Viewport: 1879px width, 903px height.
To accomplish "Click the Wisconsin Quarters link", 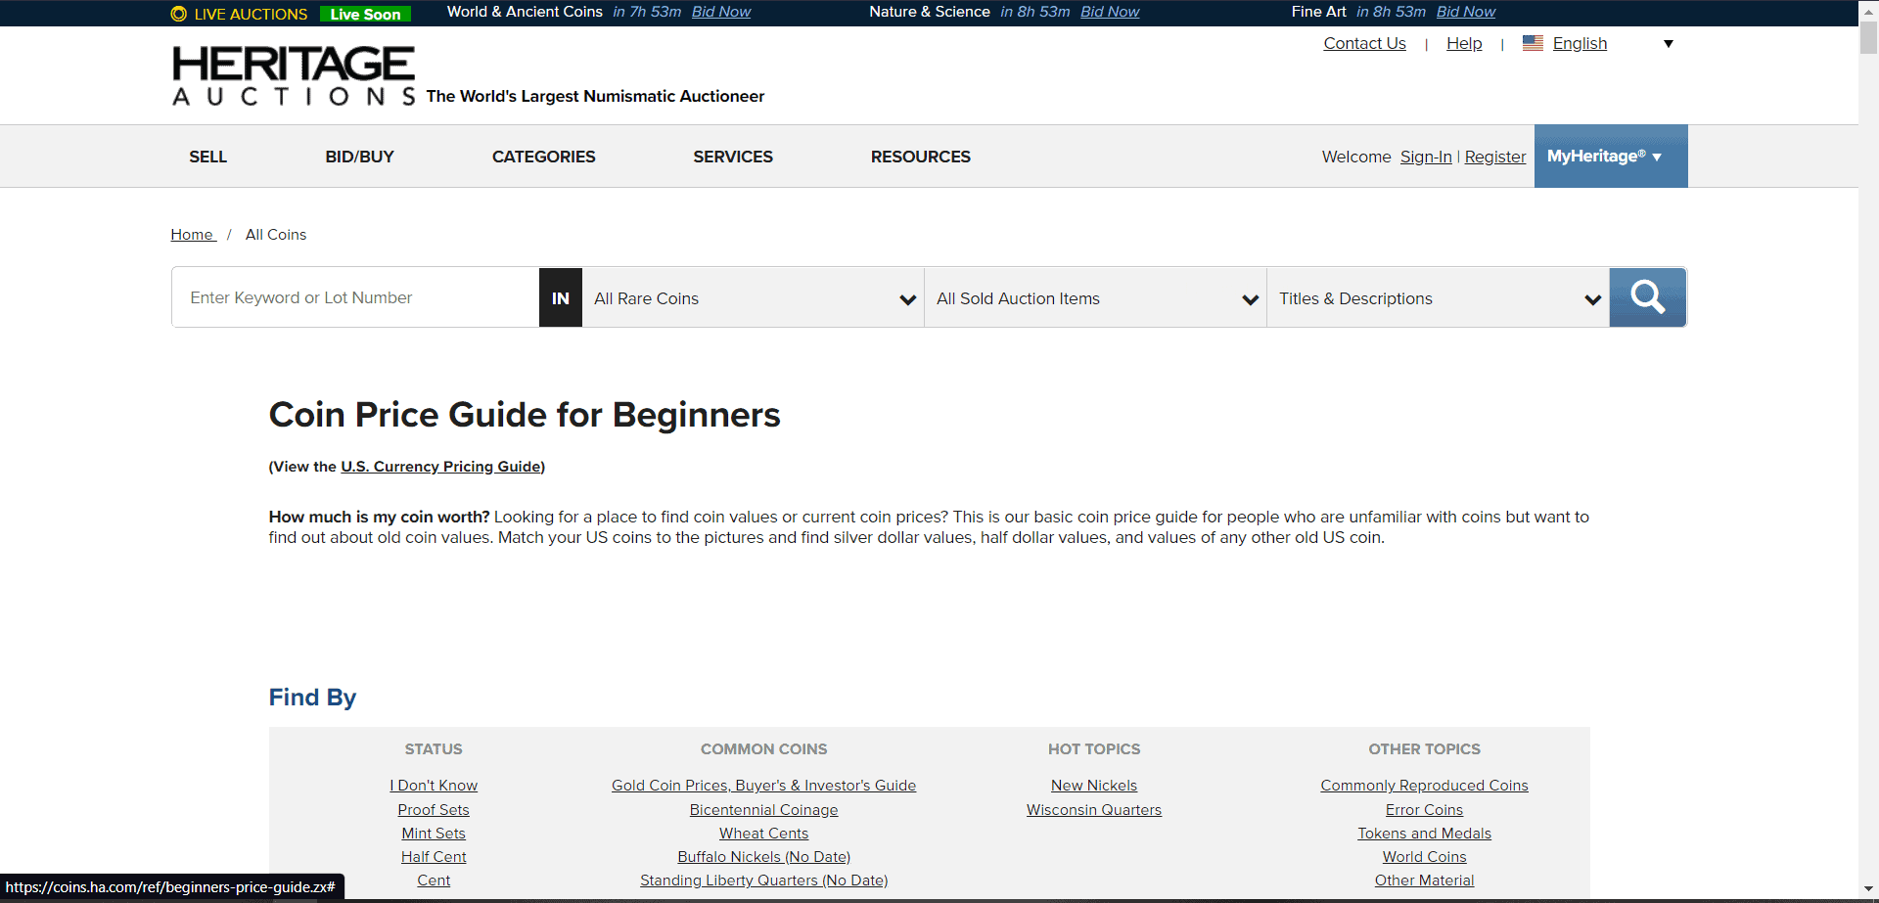I will (x=1093, y=810).
